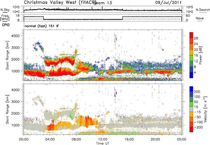The width and height of the screenshot is (210, 145).
Task: Click the frequency step-up edge in Freq panel
Action: point(123,18)
